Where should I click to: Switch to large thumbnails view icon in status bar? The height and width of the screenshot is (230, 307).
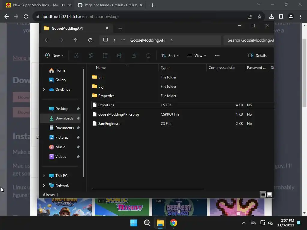point(270,195)
